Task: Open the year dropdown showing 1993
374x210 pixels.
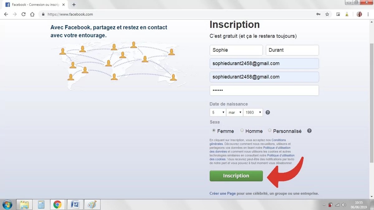Action: tap(253, 112)
